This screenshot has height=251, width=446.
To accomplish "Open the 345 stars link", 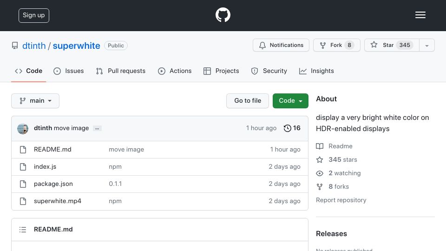I will coord(343,159).
